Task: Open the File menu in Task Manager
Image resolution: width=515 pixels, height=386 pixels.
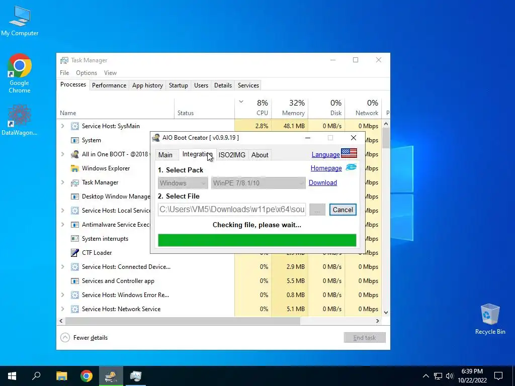Action: pos(64,73)
